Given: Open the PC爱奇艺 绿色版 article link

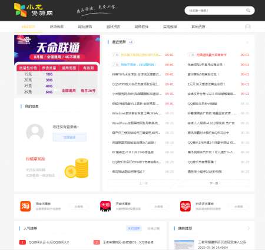Looking at the screenshot, I should [x=133, y=152].
